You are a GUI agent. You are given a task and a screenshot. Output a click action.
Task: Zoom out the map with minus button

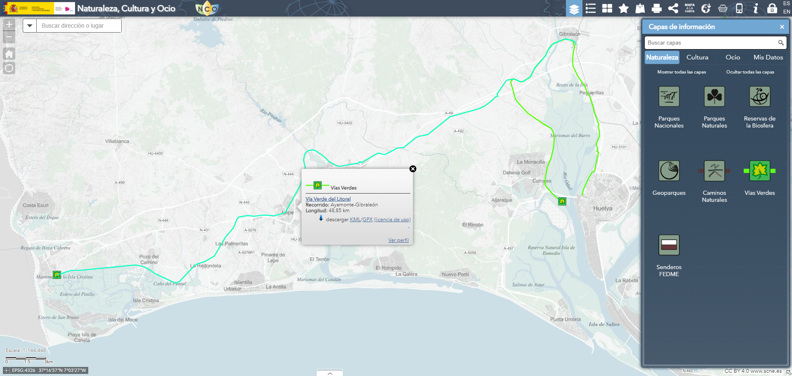coord(9,37)
